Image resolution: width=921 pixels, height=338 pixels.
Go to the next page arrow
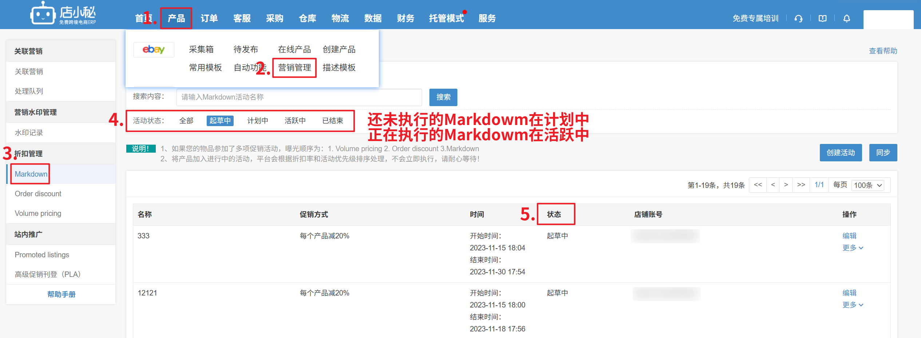point(786,185)
